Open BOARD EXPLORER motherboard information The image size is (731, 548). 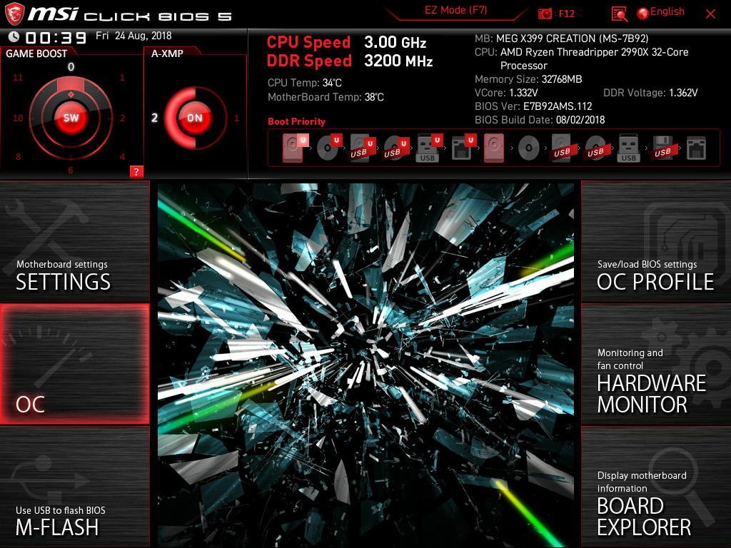tap(656, 487)
